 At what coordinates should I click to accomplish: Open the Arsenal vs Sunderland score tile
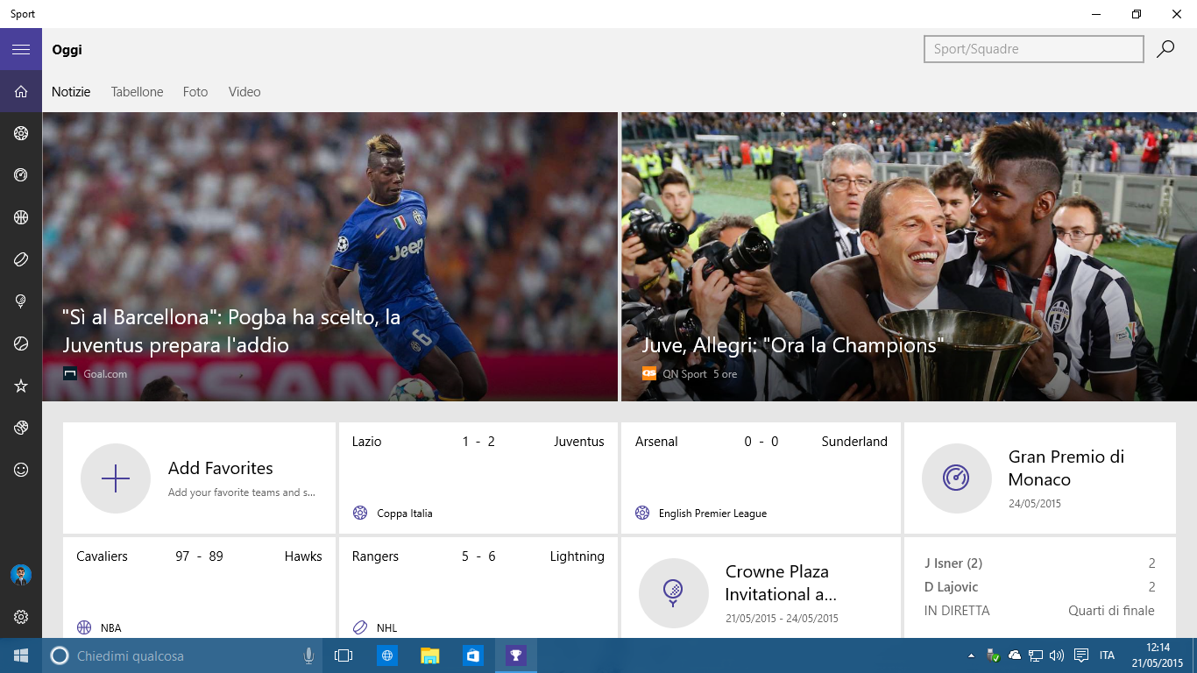coord(761,478)
